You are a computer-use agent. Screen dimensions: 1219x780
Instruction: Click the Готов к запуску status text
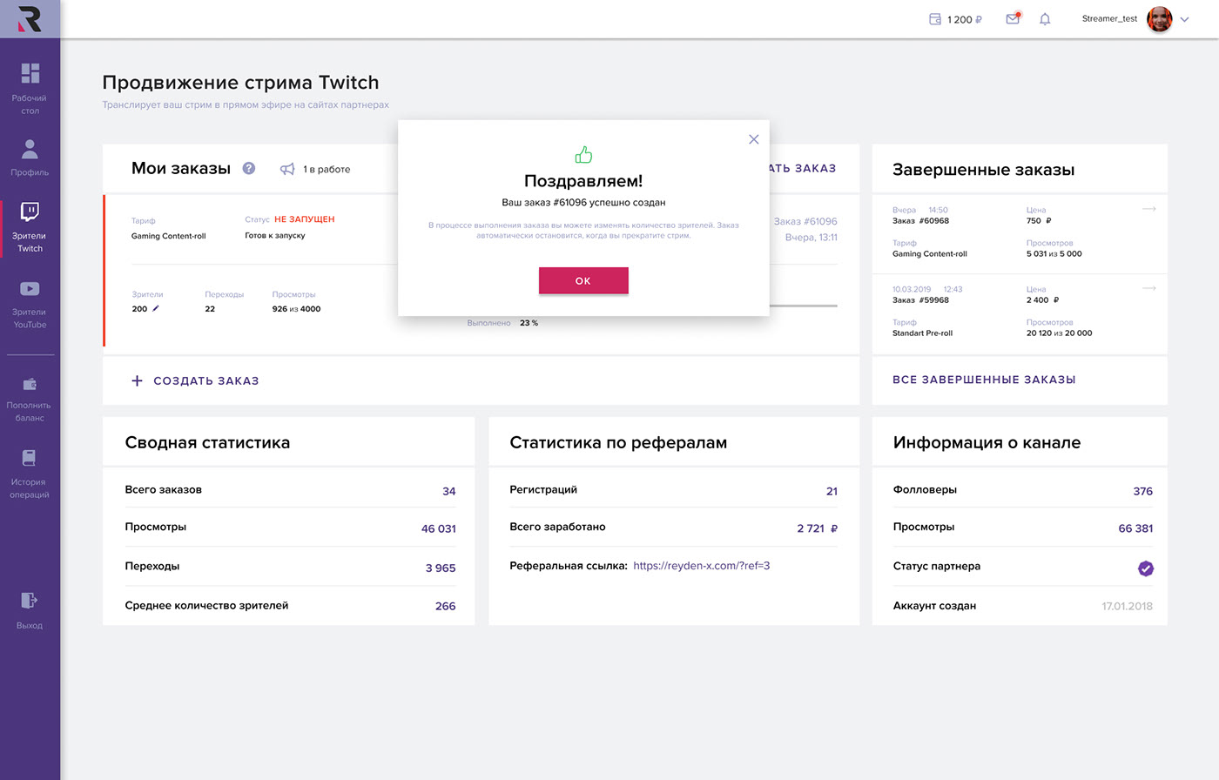[x=275, y=236]
